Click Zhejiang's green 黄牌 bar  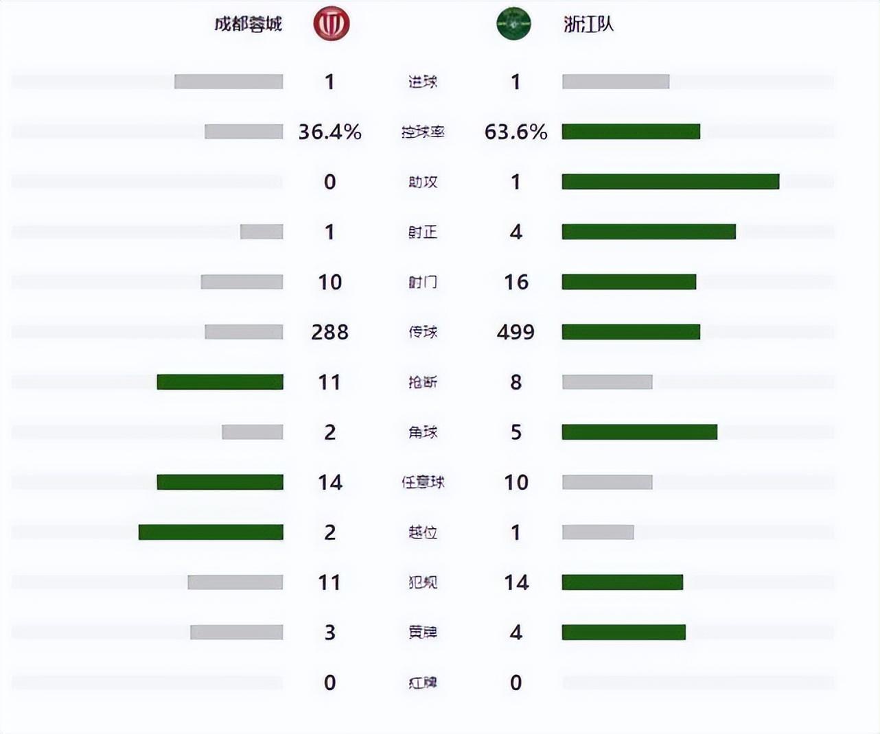(623, 632)
